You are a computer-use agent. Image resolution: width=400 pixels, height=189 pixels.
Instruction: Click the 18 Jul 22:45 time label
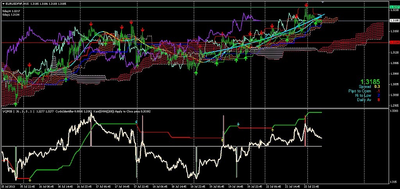[199, 186]
